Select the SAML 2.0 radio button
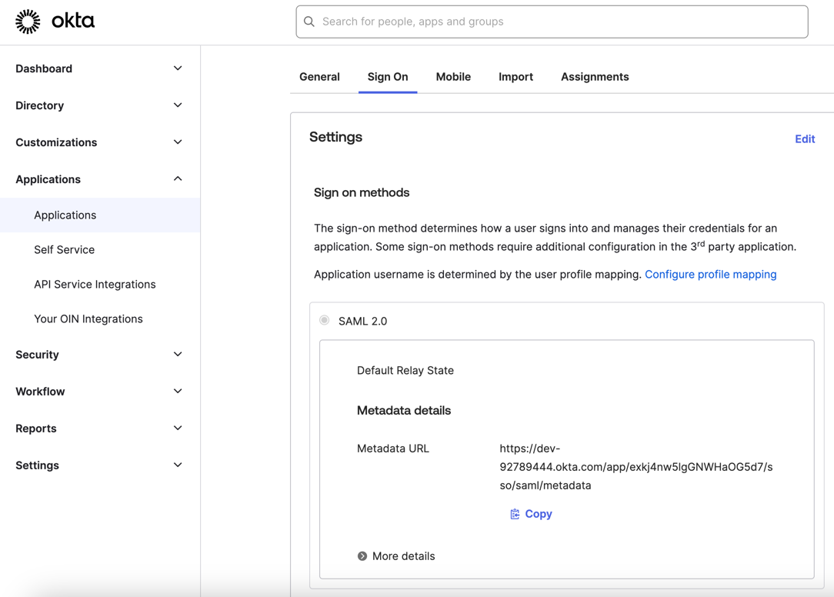The image size is (834, 597). [324, 320]
